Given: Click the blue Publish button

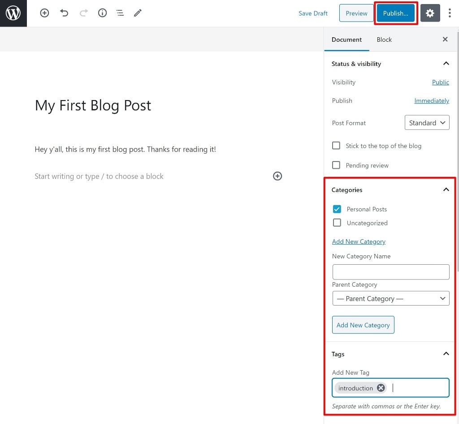Looking at the screenshot, I should 395,13.
